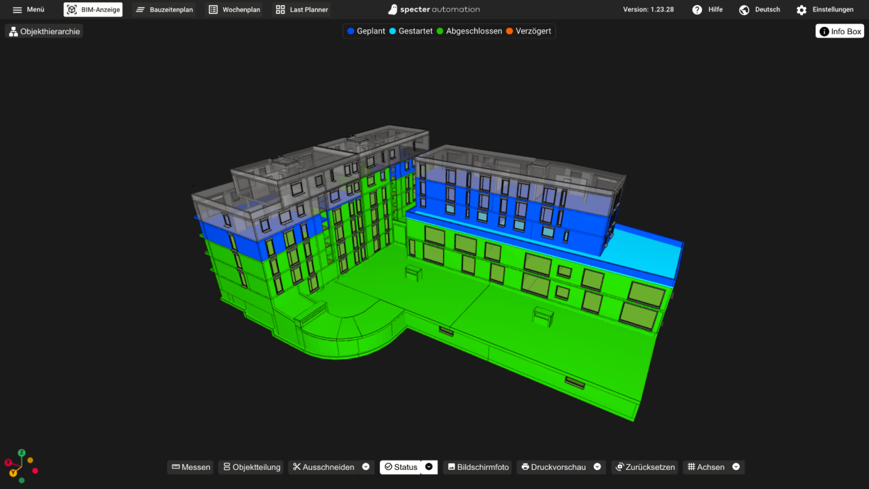Toggle the Status coloring button
Viewport: 869px width, 489px height.
pyautogui.click(x=400, y=467)
